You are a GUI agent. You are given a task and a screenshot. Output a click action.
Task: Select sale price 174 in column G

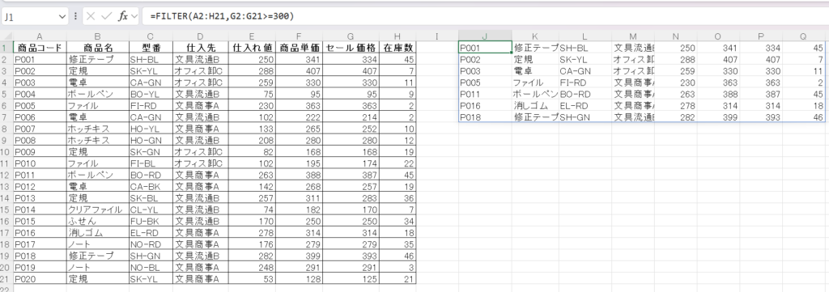[351, 163]
